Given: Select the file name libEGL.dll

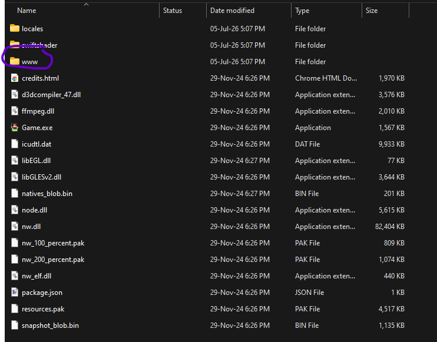Looking at the screenshot, I should tap(37, 161).
